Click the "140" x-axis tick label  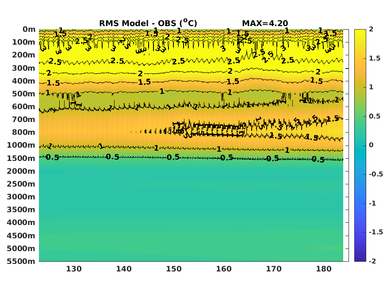(x=124, y=269)
